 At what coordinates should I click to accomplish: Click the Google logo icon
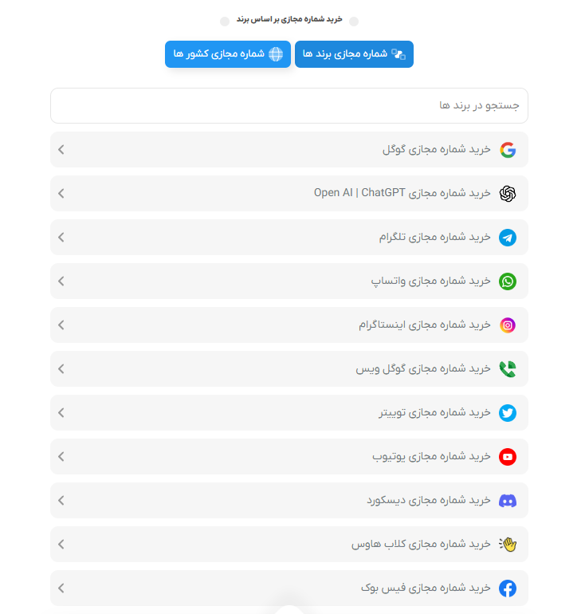coord(508,150)
